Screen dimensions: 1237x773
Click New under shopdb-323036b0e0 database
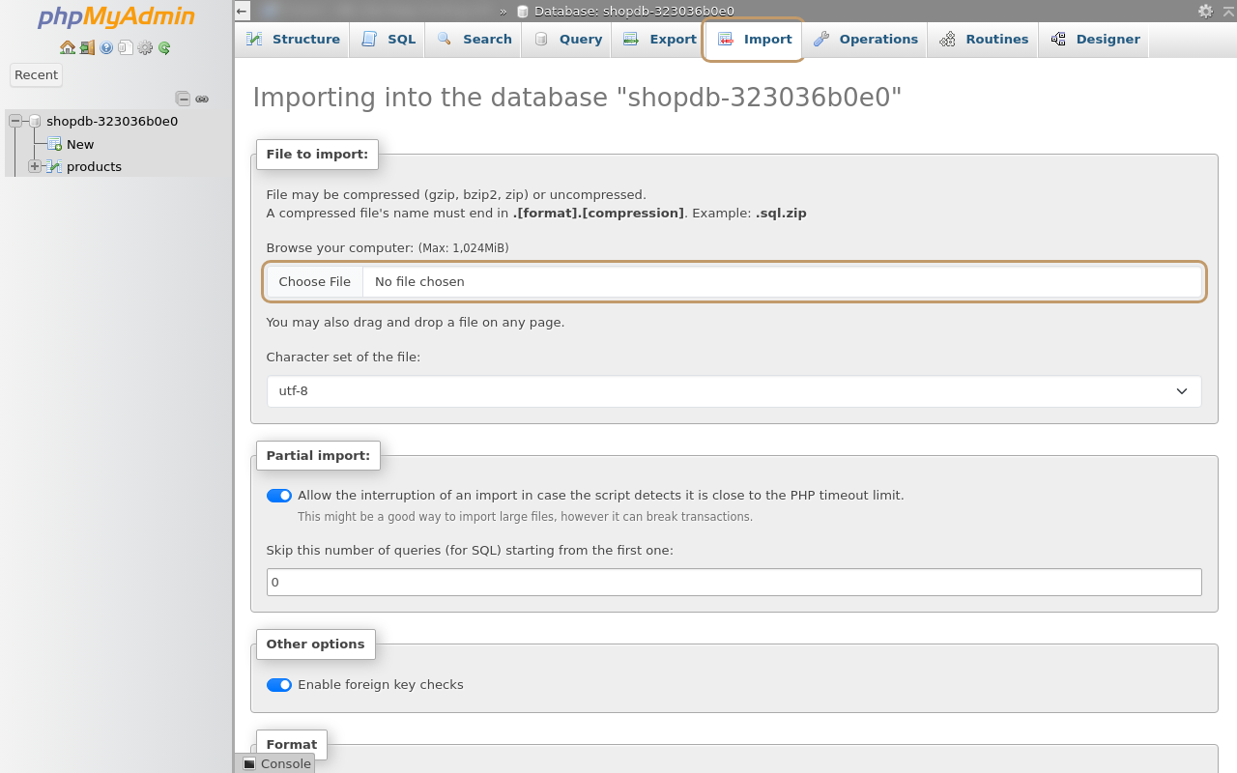click(80, 144)
